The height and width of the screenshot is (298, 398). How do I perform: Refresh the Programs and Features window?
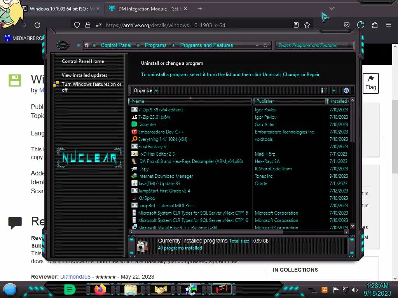(x=265, y=45)
